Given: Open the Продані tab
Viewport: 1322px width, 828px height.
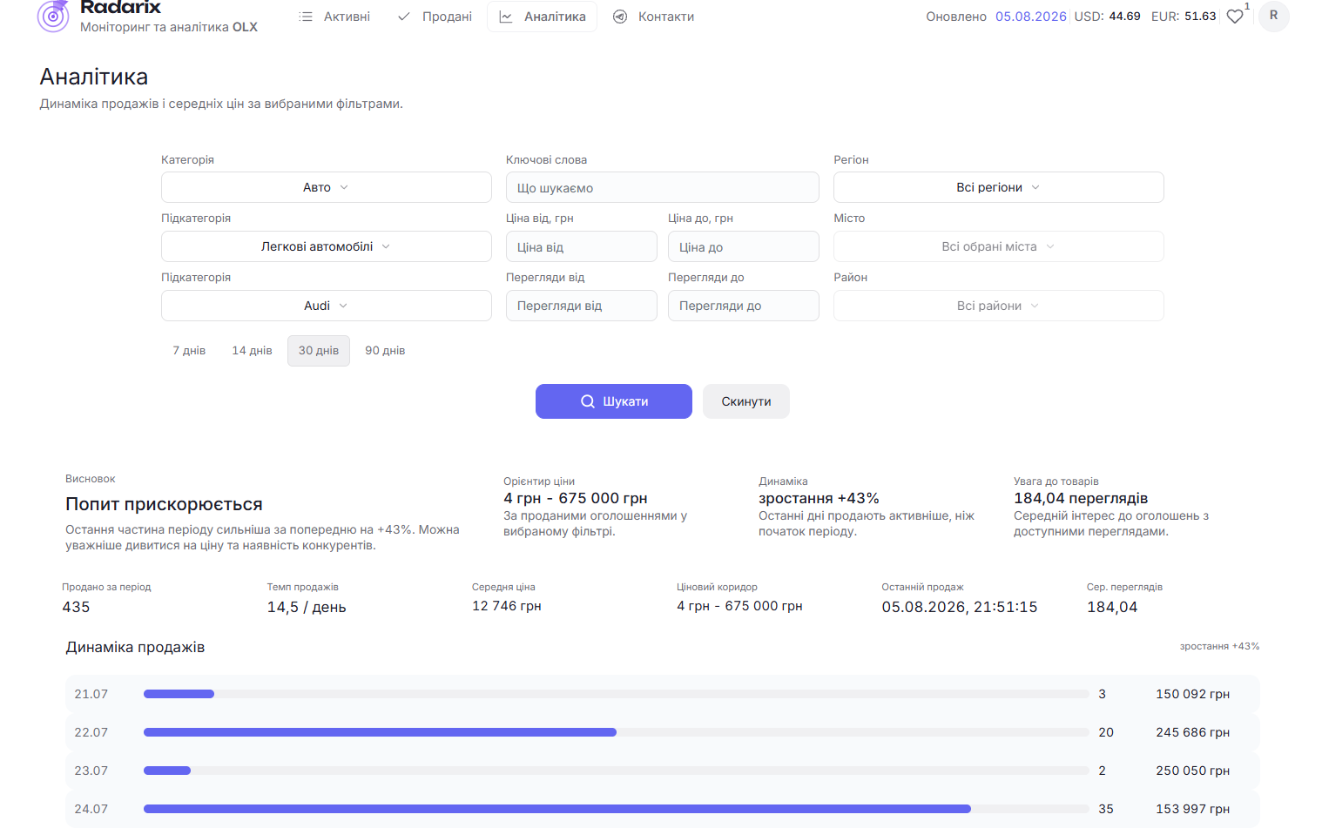Looking at the screenshot, I should (x=435, y=17).
